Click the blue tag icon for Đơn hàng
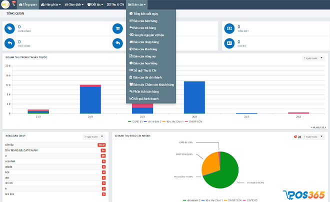 9,28
